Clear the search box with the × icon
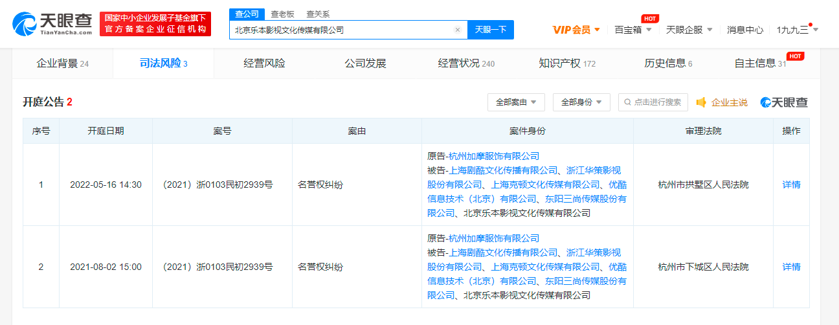Viewport: 839px width, 325px height. pos(458,30)
